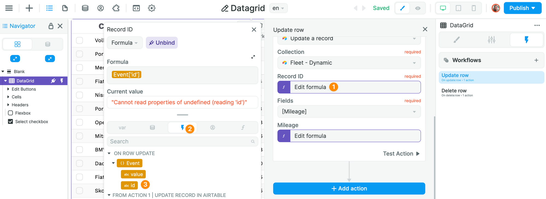The width and height of the screenshot is (546, 199).
Task: Switch to workflow lightning tab in picker
Action: pos(182,128)
